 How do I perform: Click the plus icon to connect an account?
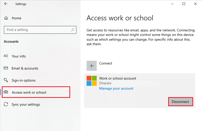tap(92, 66)
